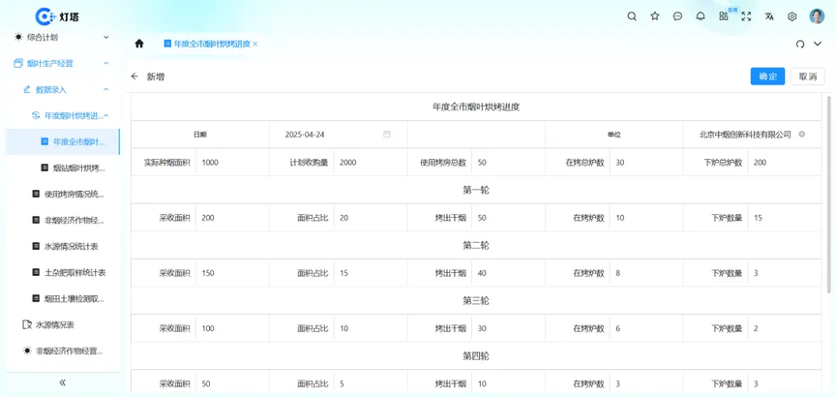The width and height of the screenshot is (836, 397).
Task: Click the 计划收购量 field with 2000
Action: point(370,163)
